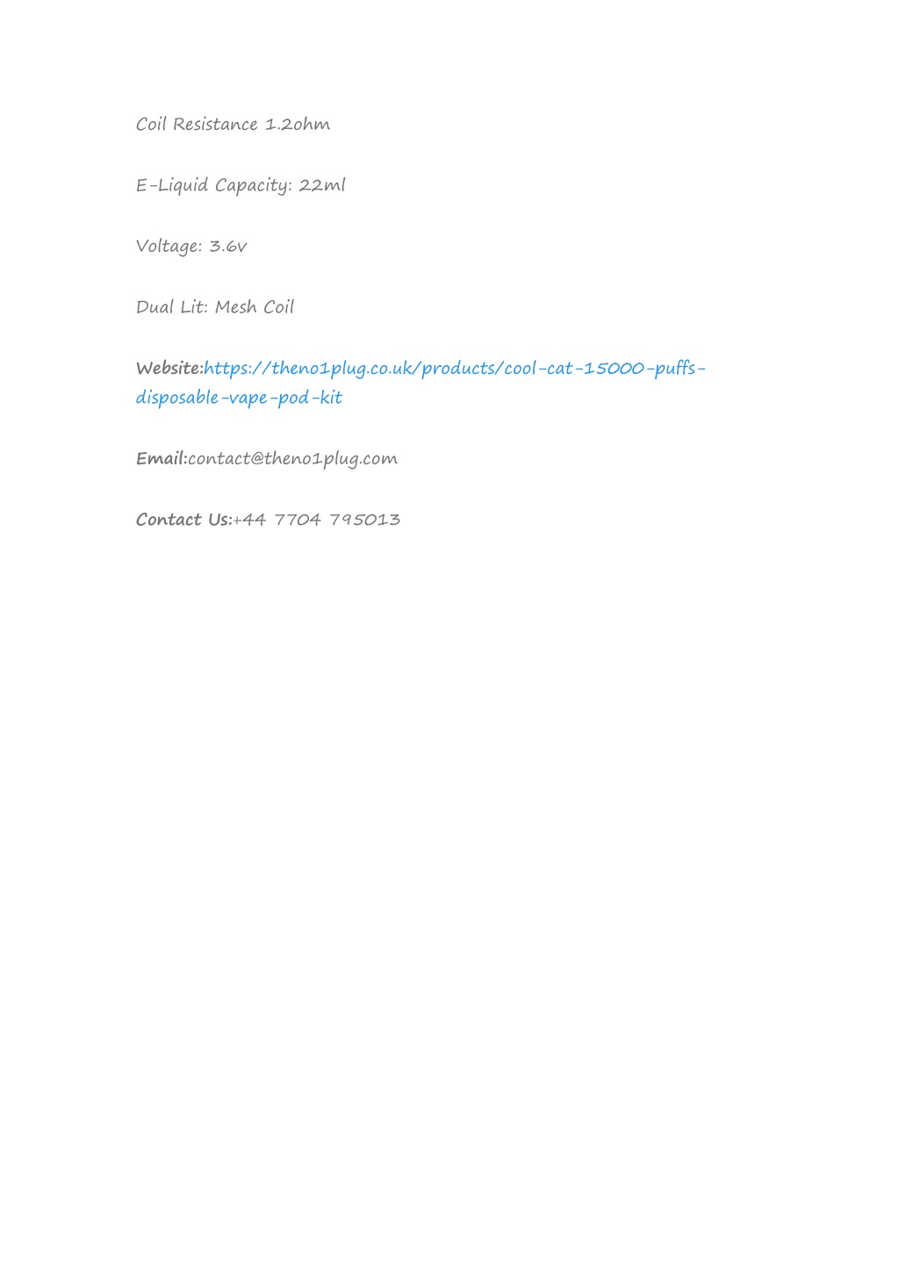899x1271 pixels.
Task: Click the word E-Liquid
Action: point(172,186)
